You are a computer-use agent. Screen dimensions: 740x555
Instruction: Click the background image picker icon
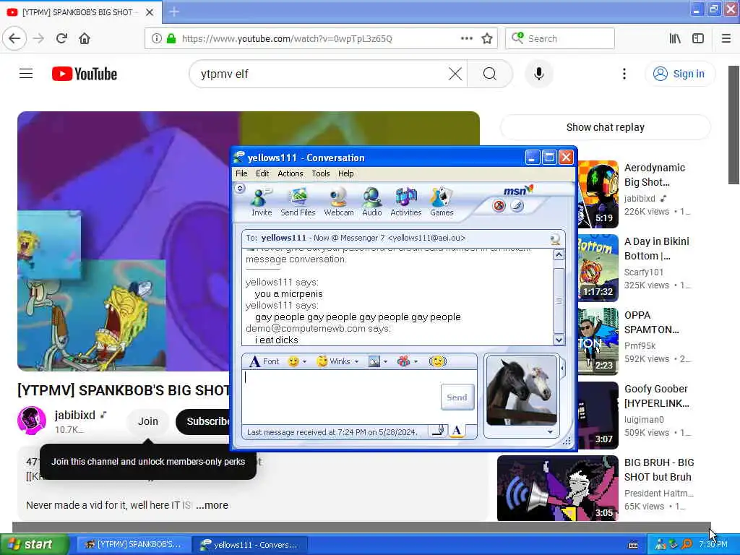point(374,361)
